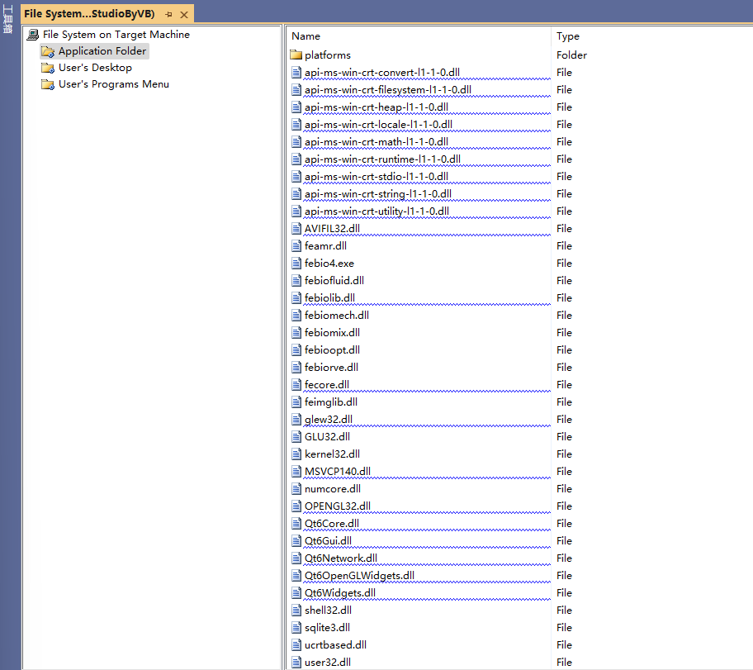
Task: Select User's Programs Menu tree node
Action: pyautogui.click(x=114, y=84)
